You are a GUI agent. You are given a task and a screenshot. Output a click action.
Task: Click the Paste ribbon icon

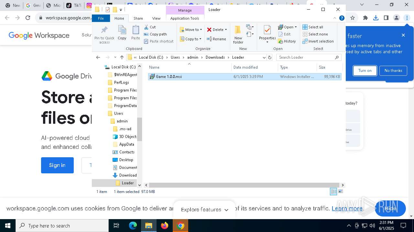pyautogui.click(x=136, y=33)
